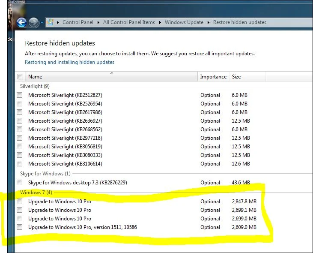
Task: Click the Forward navigation arrow button
Action: [33, 22]
